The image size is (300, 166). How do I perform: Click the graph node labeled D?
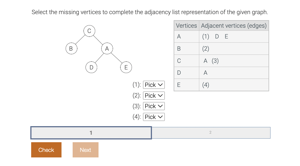[x=91, y=67]
